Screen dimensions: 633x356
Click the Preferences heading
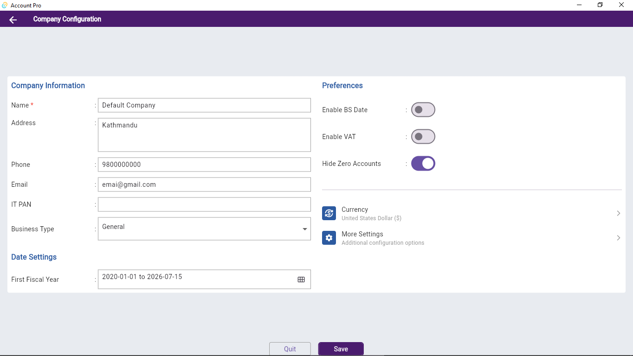pos(342,86)
